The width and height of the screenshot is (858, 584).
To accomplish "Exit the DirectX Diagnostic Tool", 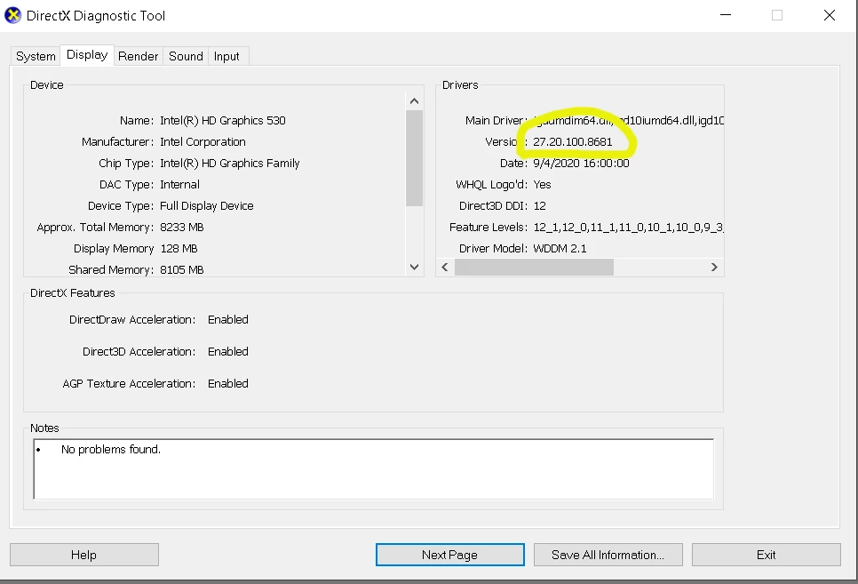I will [766, 555].
